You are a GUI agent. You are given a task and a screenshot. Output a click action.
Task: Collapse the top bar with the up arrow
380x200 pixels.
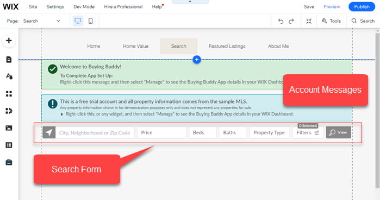[x=190, y=2]
